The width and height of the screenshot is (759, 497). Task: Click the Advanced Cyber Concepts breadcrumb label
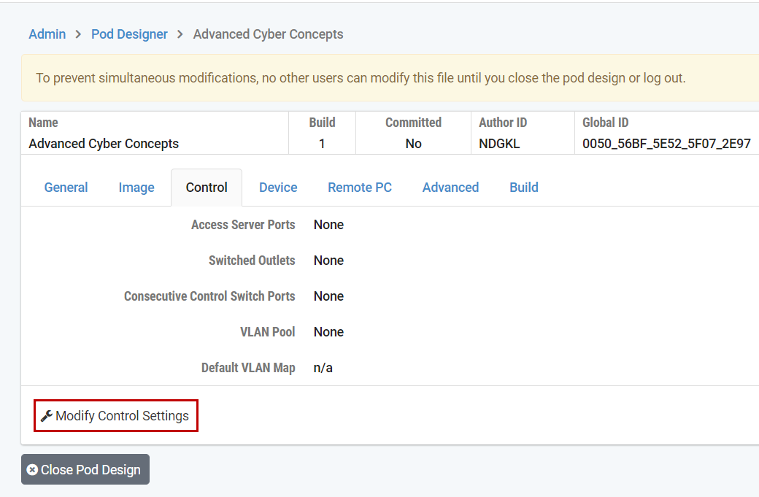tap(268, 34)
